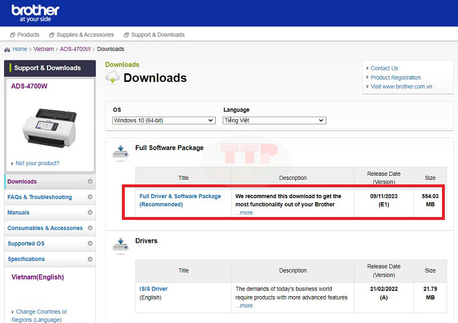
Task: Click arrow icon next to Manuals
Action: [x=90, y=212]
